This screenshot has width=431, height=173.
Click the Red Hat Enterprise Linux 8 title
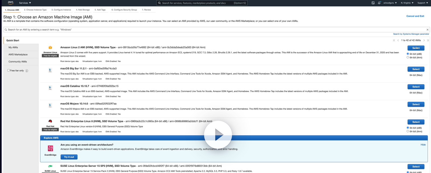click(x=92, y=121)
